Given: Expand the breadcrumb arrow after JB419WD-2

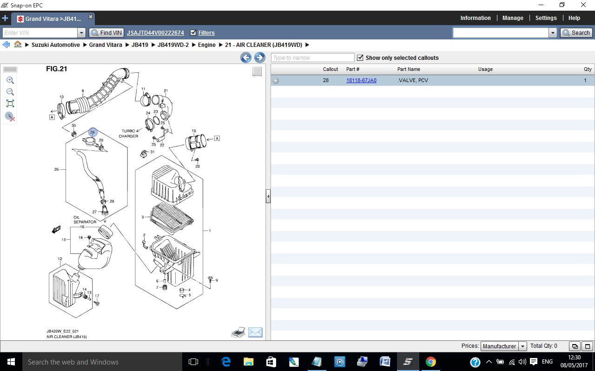Looking at the screenshot, I should (x=193, y=45).
